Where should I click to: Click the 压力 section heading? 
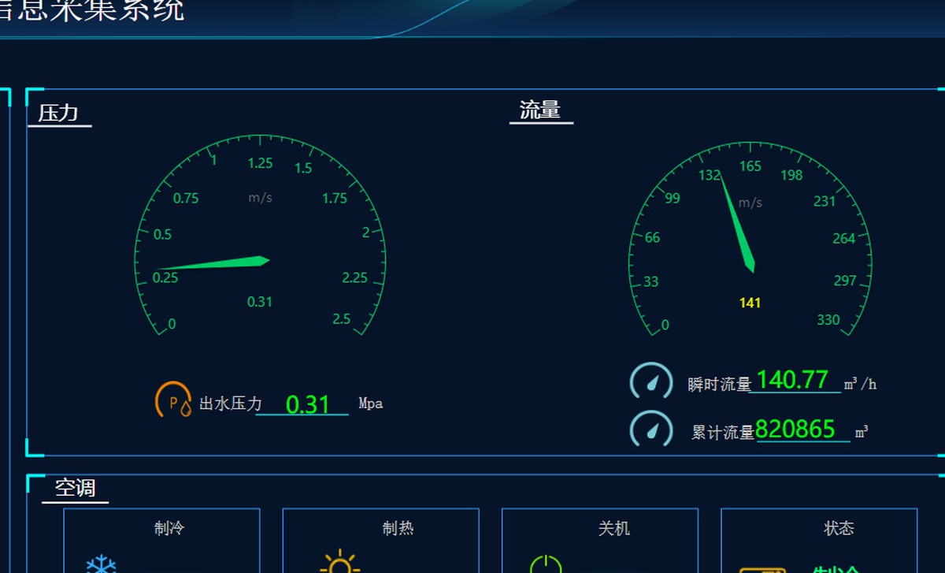click(x=58, y=113)
